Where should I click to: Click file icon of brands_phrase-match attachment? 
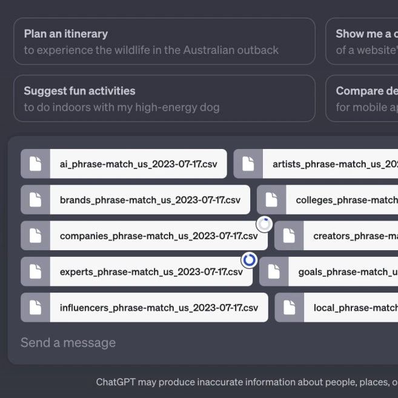tap(35, 199)
